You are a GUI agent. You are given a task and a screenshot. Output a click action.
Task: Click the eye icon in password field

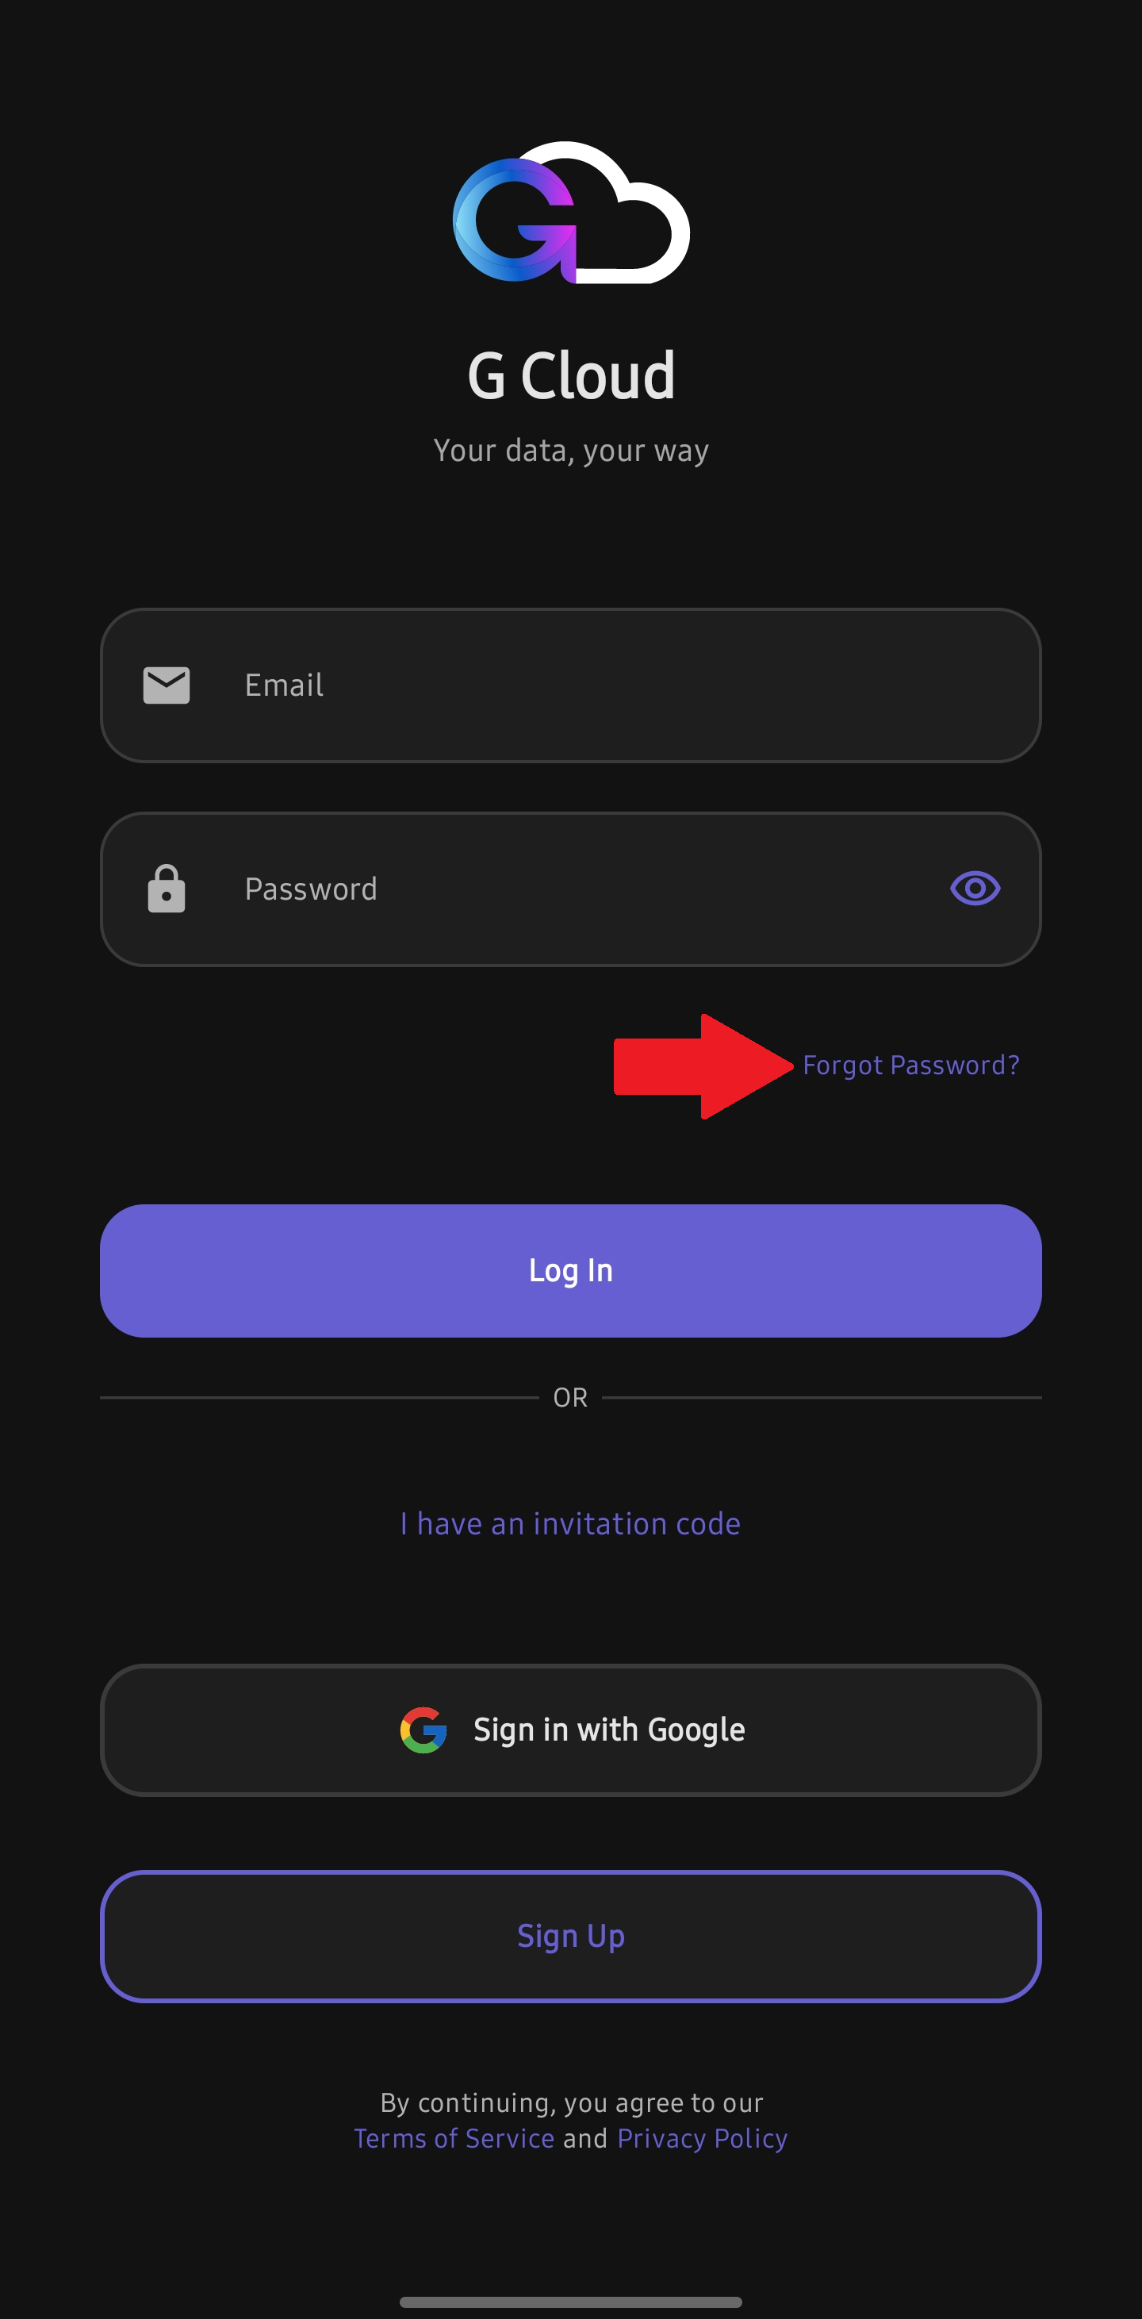click(975, 889)
